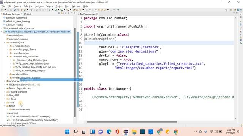Open the New file dropdown arrow
The image size is (243, 136).
pyautogui.click(x=5, y=10)
